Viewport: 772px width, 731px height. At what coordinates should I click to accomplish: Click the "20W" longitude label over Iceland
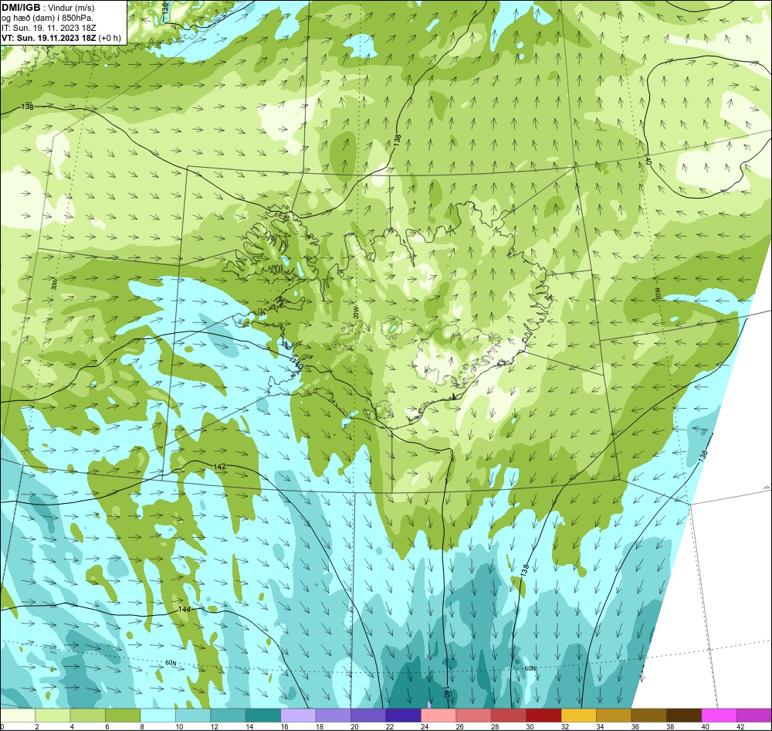[x=356, y=312]
